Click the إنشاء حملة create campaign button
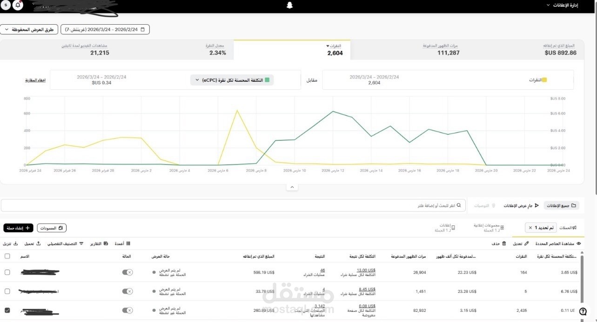 pos(18,228)
